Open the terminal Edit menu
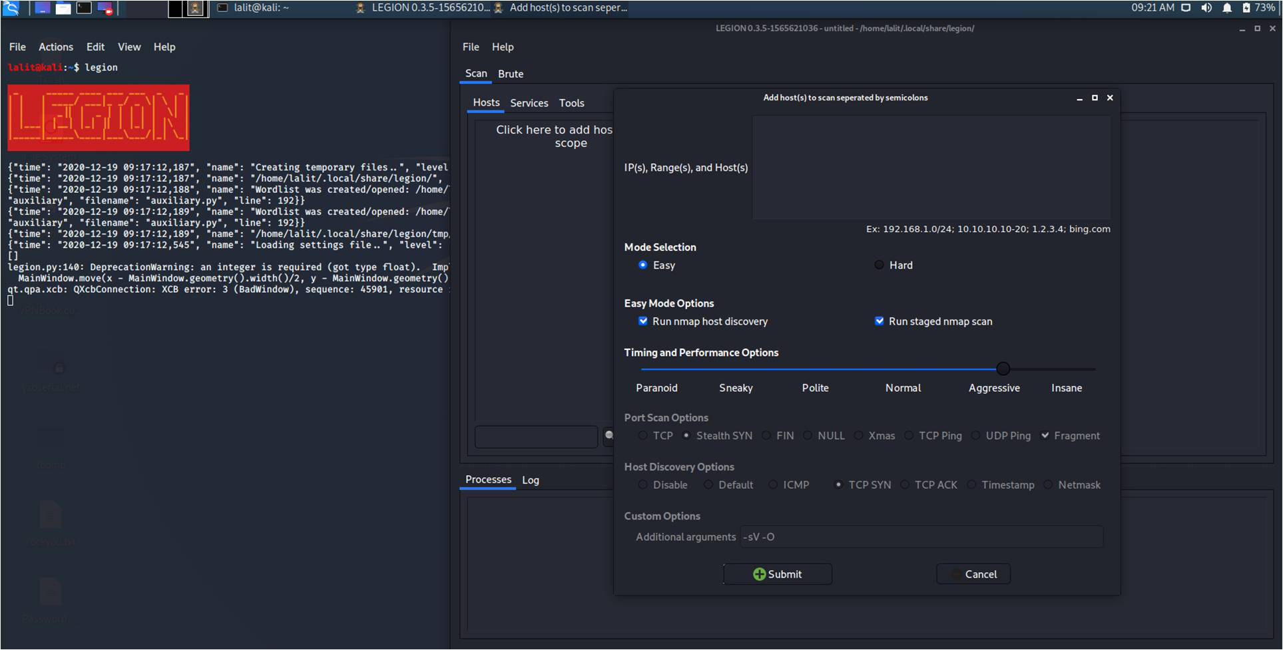The image size is (1283, 650). coord(95,47)
